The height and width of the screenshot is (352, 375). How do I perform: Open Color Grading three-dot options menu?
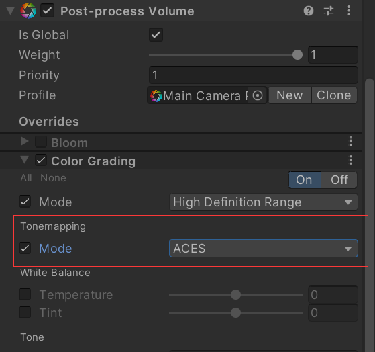point(350,160)
